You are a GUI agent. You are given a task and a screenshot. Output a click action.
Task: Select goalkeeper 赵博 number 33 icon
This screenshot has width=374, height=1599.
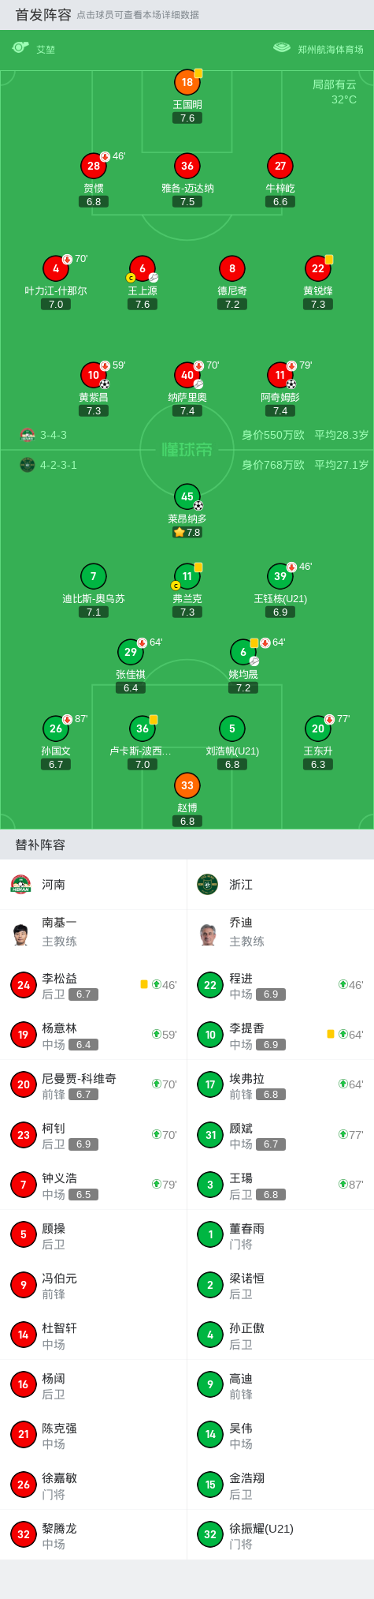[187, 785]
